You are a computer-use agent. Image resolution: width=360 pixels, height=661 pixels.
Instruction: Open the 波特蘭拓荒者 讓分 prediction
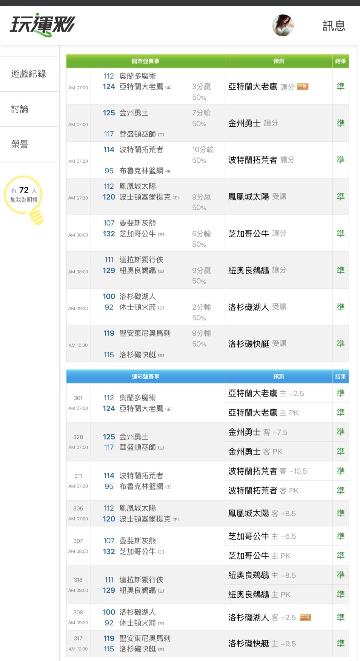[x=261, y=160]
